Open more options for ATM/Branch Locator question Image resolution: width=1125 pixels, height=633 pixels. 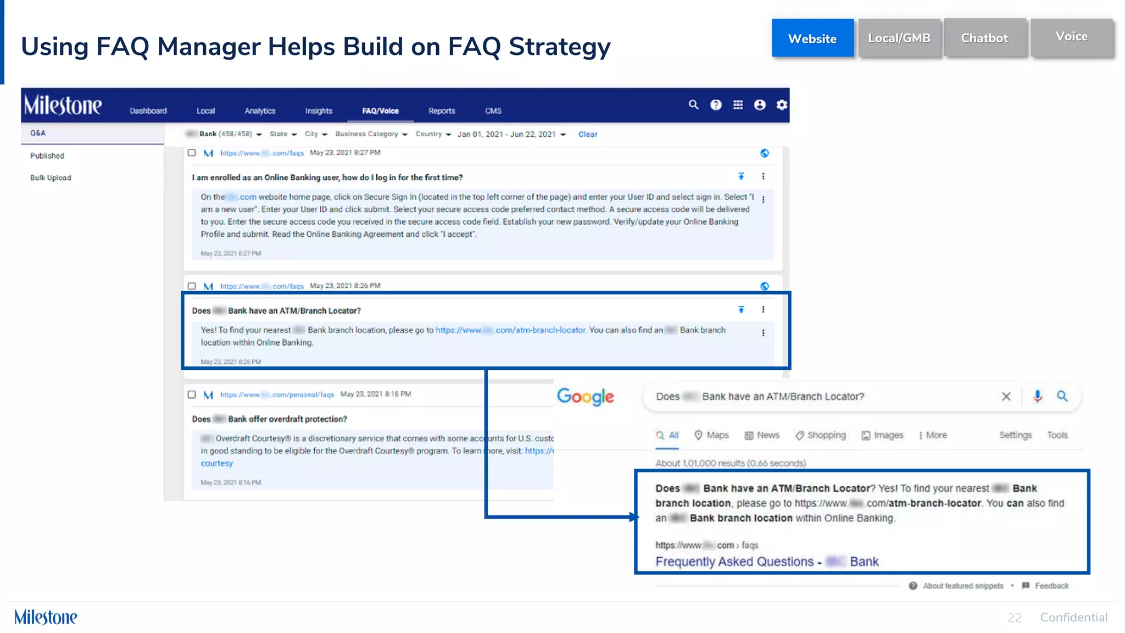point(763,309)
